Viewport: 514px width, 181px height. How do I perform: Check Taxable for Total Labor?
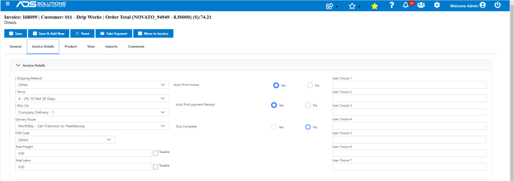tap(156, 167)
